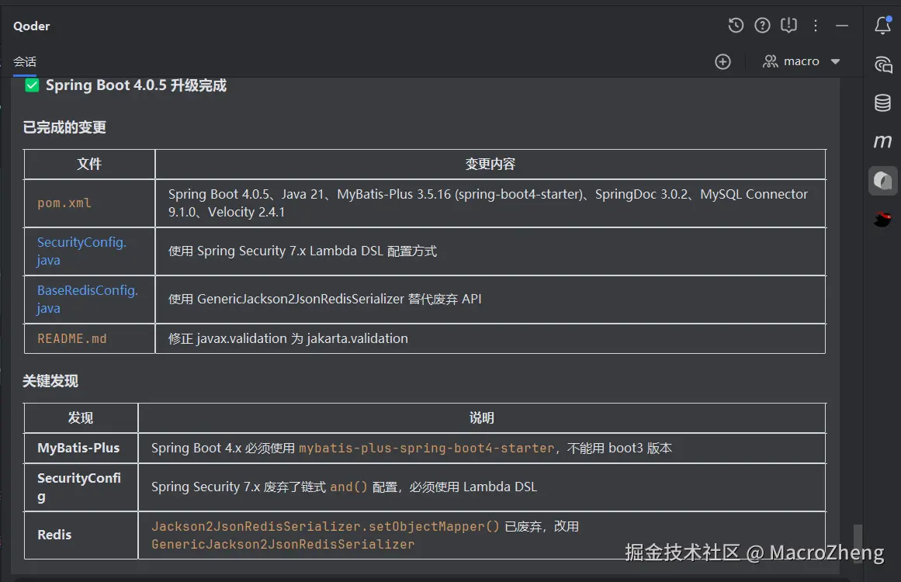Viewport: 901px width, 582px height.
Task: Switch to the 会话 tab
Action: pos(25,61)
